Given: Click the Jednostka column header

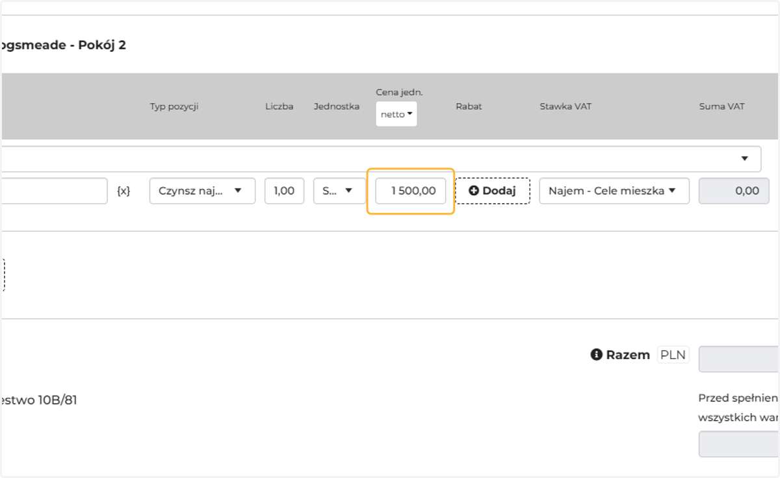Looking at the screenshot, I should pos(337,107).
